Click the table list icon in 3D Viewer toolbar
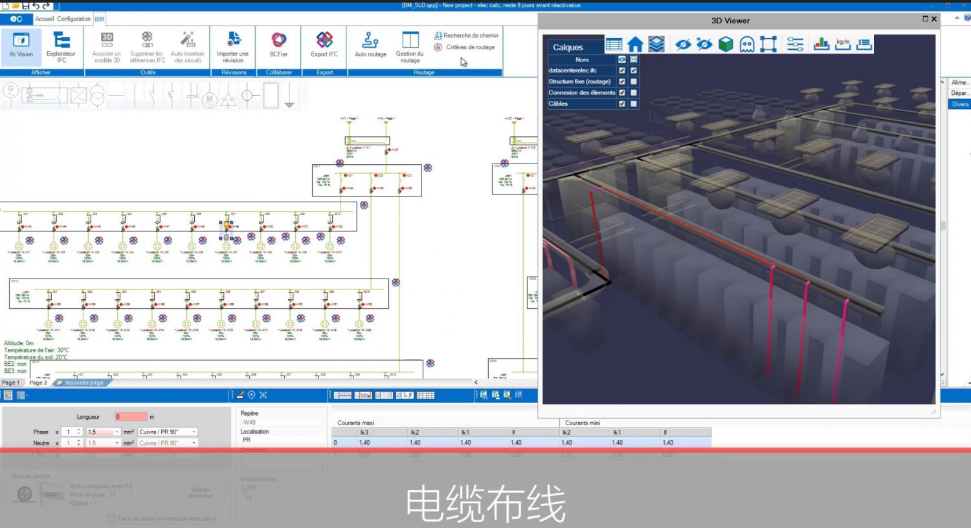Image resolution: width=971 pixels, height=528 pixels. [x=614, y=45]
